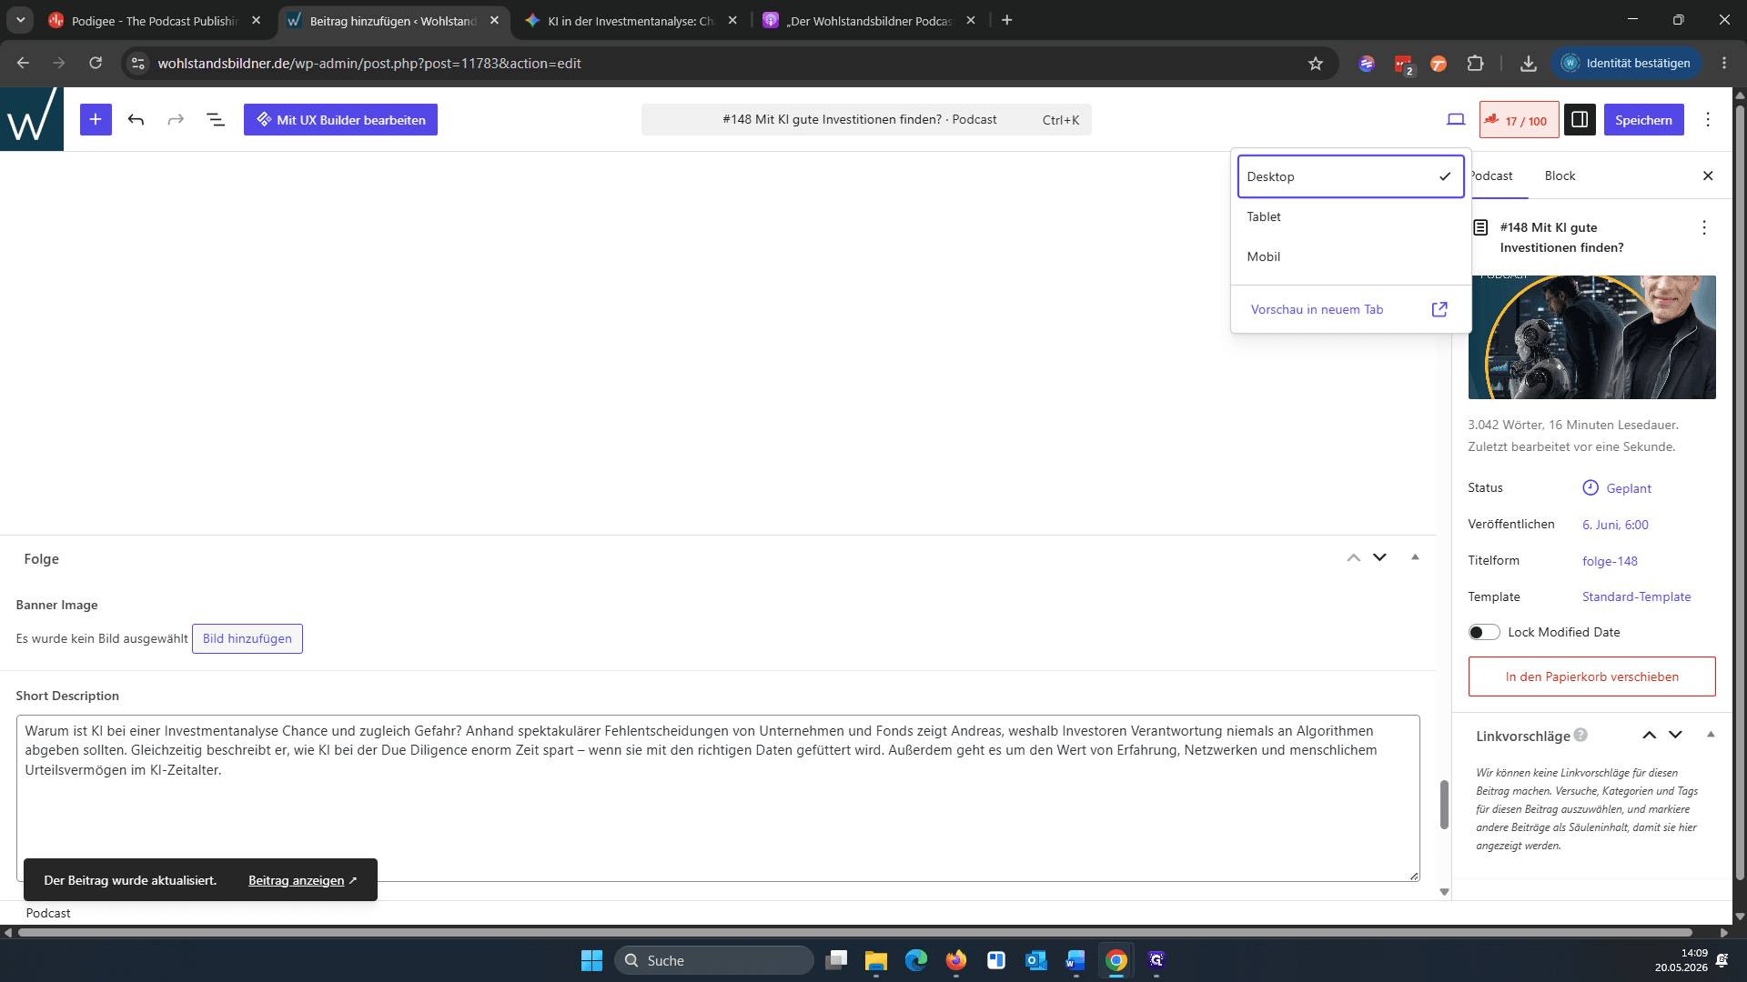This screenshot has width=1747, height=982.
Task: Click Beitrag anzeigen link in notification
Action: pos(302,880)
